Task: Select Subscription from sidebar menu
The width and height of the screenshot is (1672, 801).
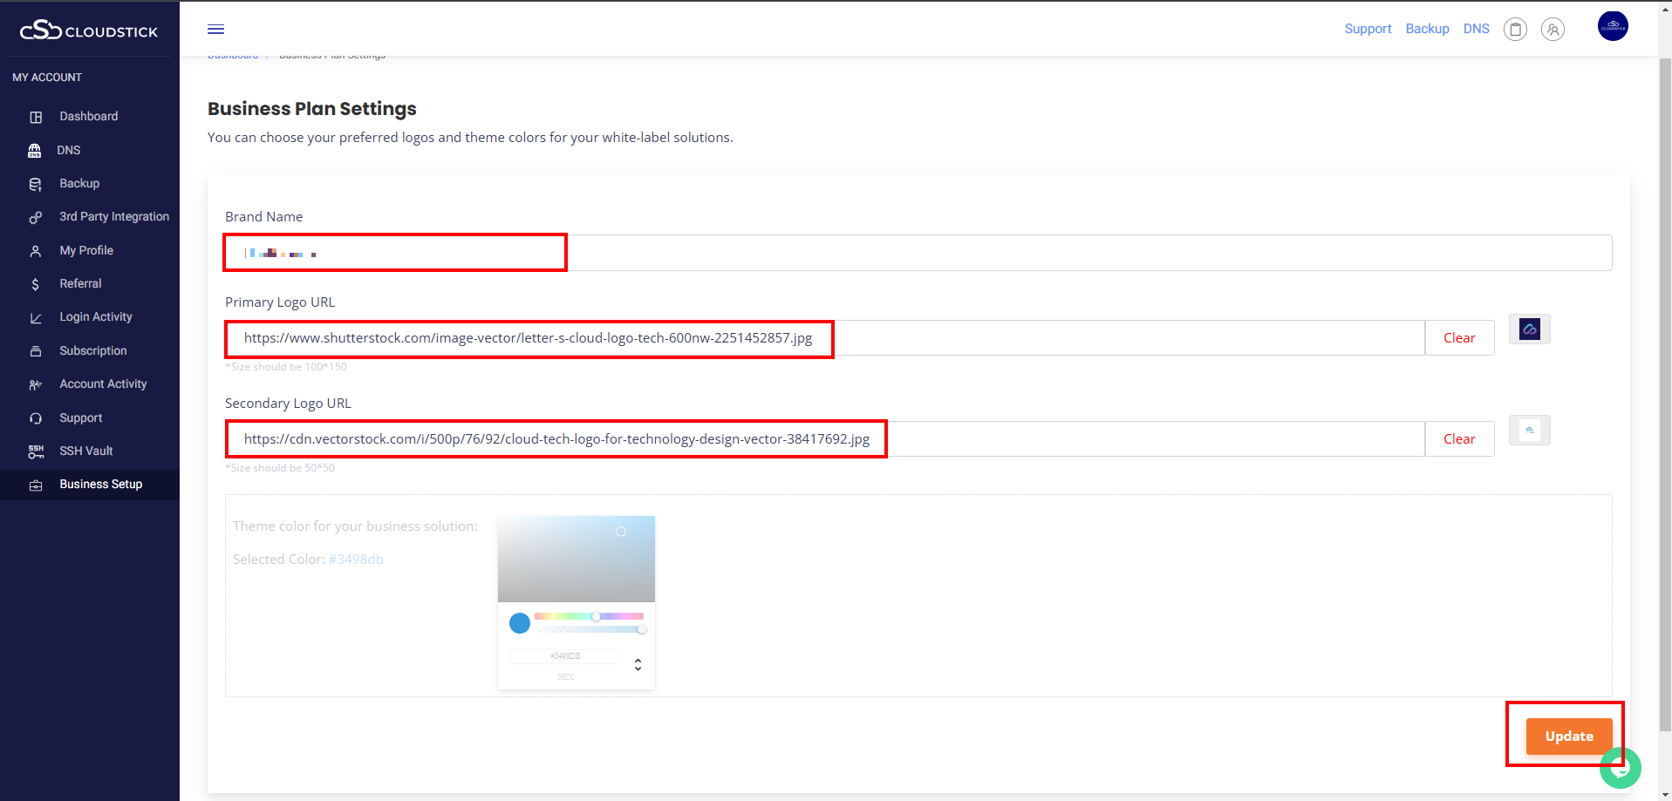Action: point(93,351)
